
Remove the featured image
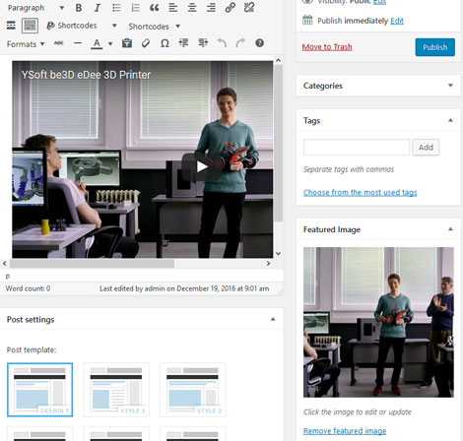click(x=345, y=430)
